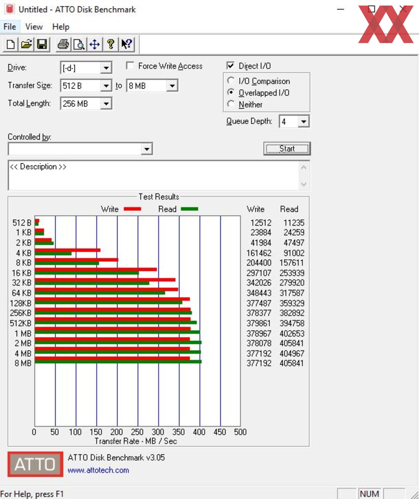Toggle the Direct I/O checkbox
Image resolution: width=419 pixels, height=499 pixels.
[x=230, y=65]
